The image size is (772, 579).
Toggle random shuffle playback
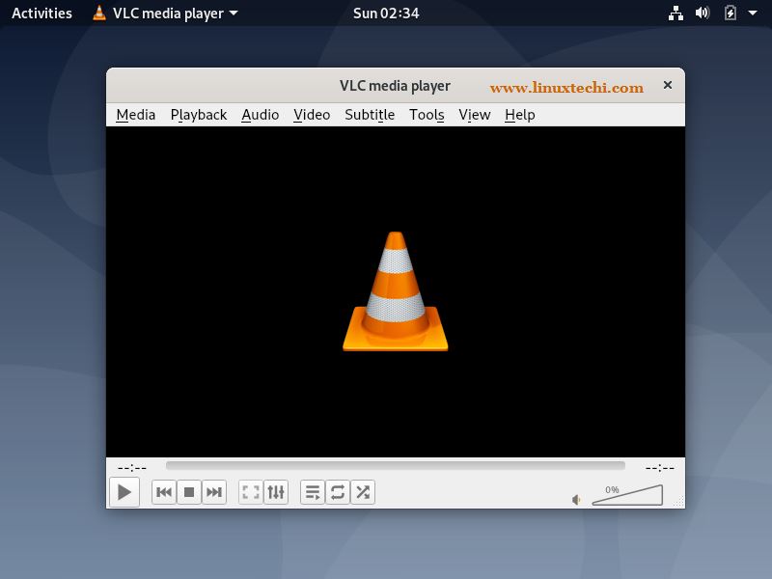pyautogui.click(x=363, y=492)
